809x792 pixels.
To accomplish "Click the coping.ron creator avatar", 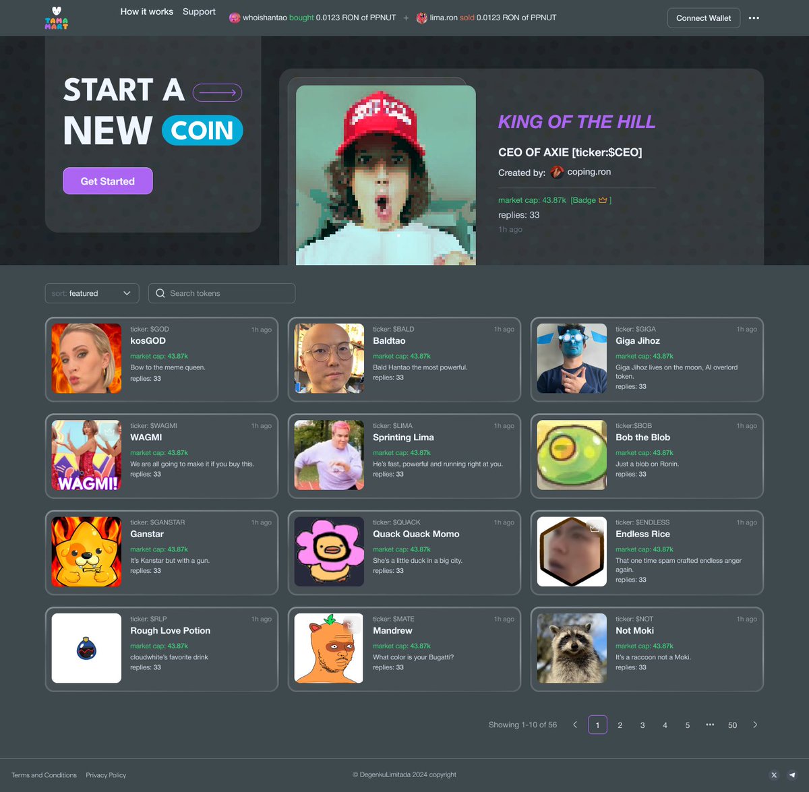I will [557, 173].
